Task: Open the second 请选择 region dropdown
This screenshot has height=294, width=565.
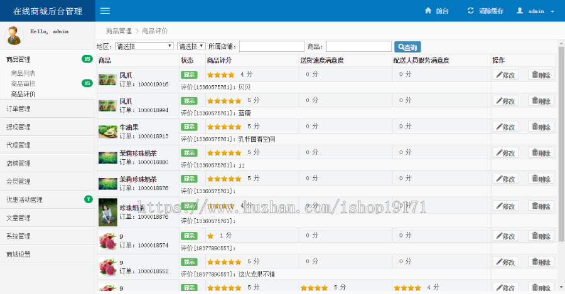Action: tap(191, 46)
